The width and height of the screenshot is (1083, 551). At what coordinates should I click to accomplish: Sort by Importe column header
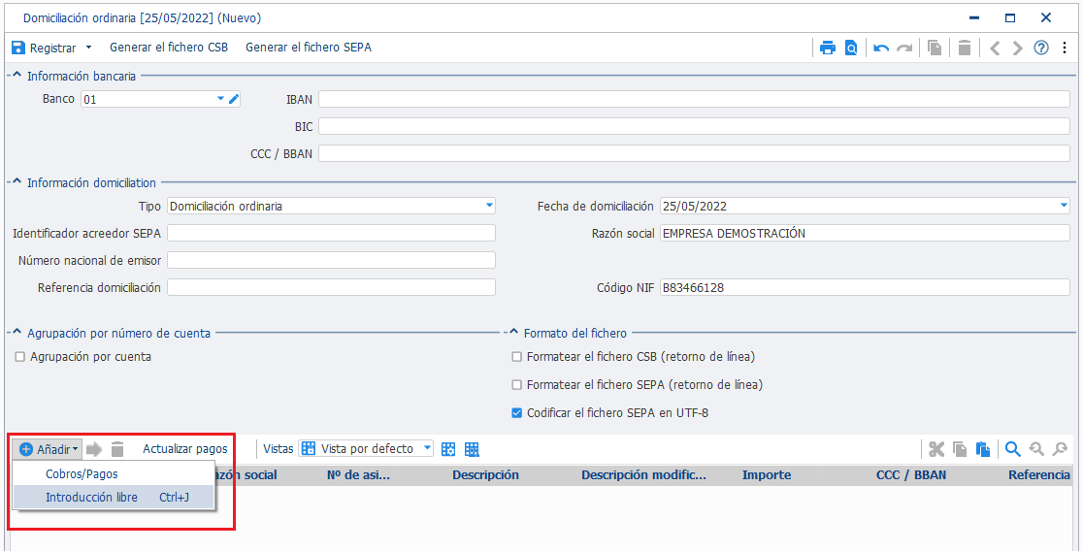point(767,475)
